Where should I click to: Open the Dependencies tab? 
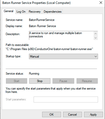[52, 12]
